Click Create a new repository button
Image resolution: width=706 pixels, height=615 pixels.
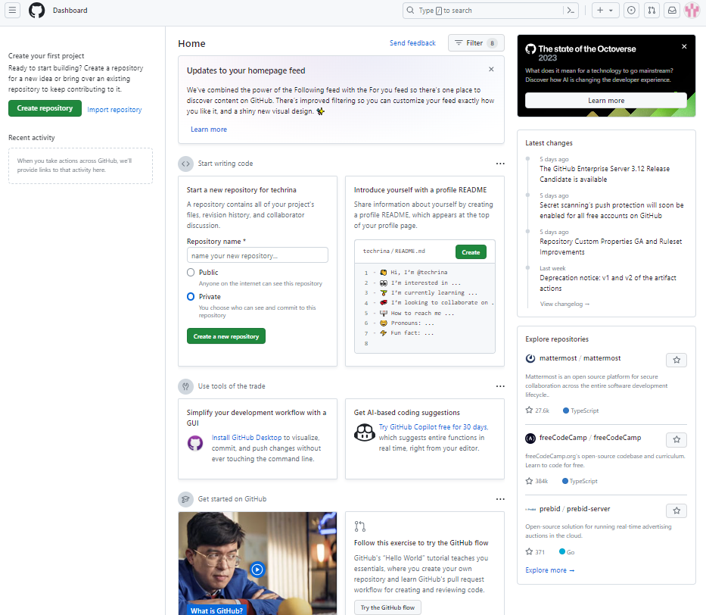tap(226, 336)
